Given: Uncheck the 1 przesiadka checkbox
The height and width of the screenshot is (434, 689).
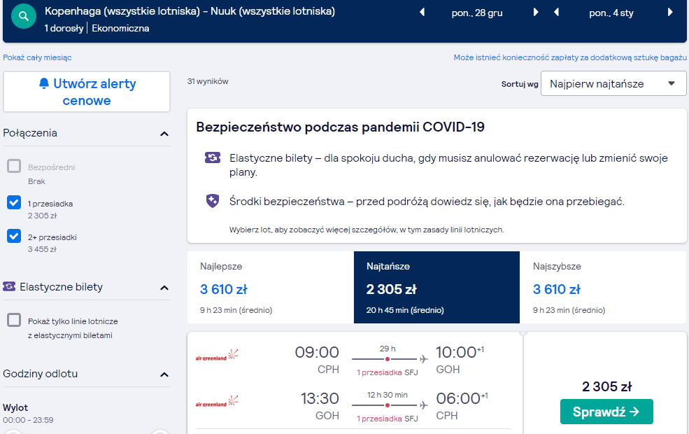Looking at the screenshot, I should point(14,202).
